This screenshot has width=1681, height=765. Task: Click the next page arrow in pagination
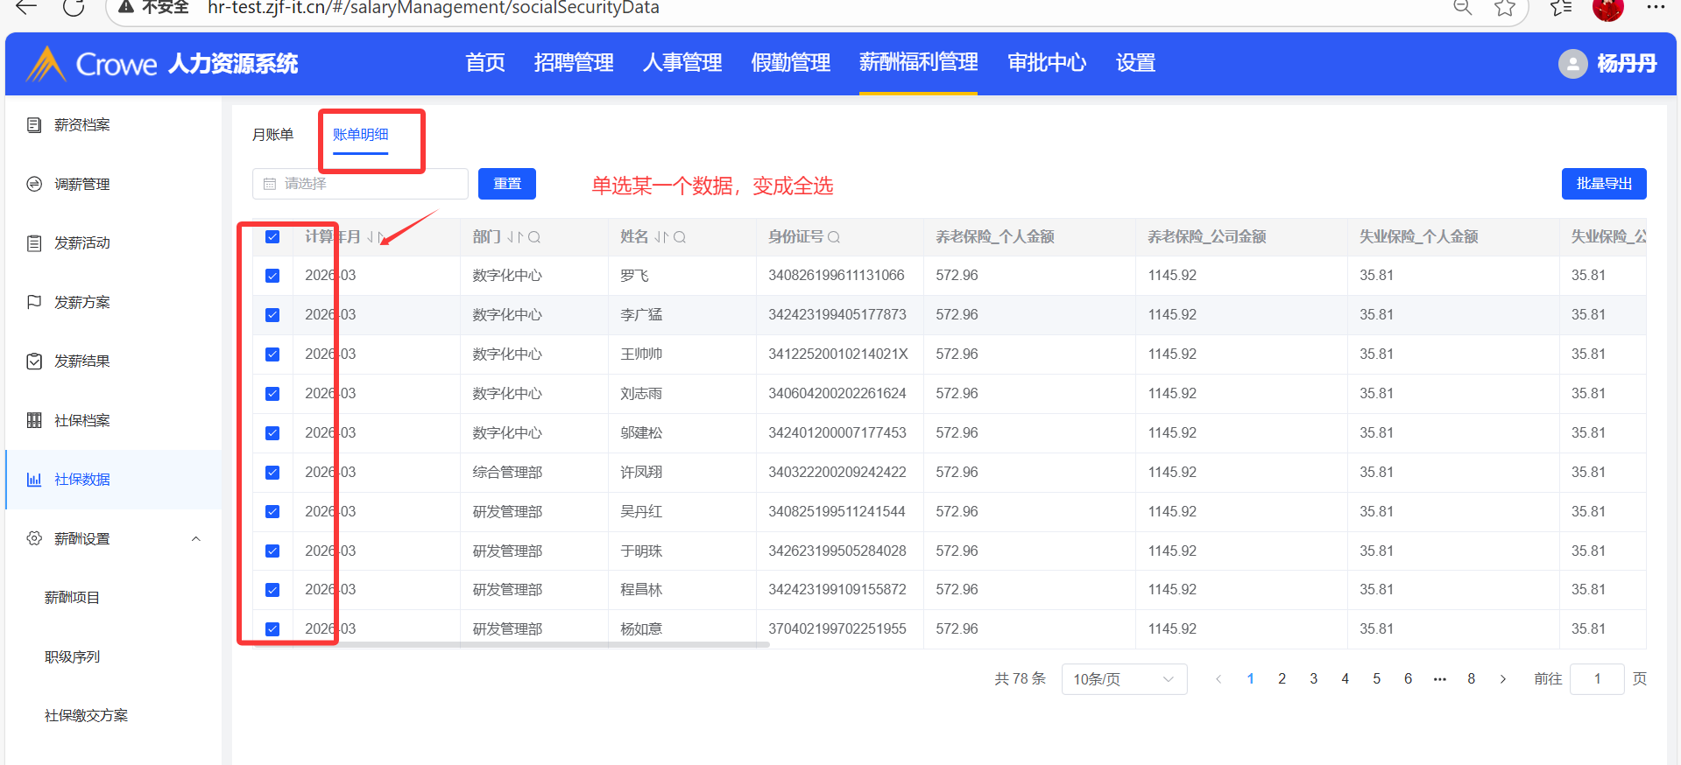coord(1503,679)
